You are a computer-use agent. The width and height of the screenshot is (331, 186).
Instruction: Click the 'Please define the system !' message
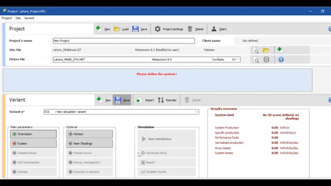[x=157, y=74]
